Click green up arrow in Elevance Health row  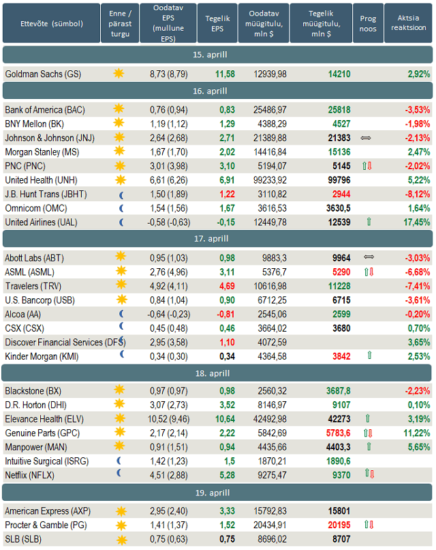point(368,418)
